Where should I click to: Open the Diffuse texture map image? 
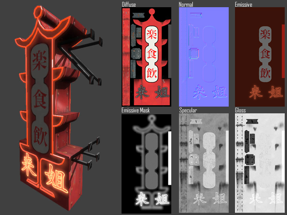click(x=146, y=57)
